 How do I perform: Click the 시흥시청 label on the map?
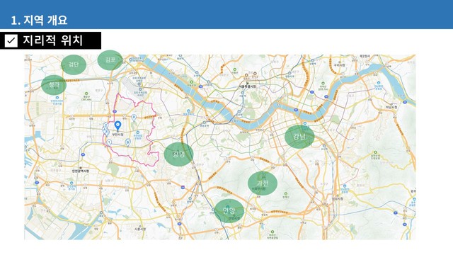coord(140,229)
